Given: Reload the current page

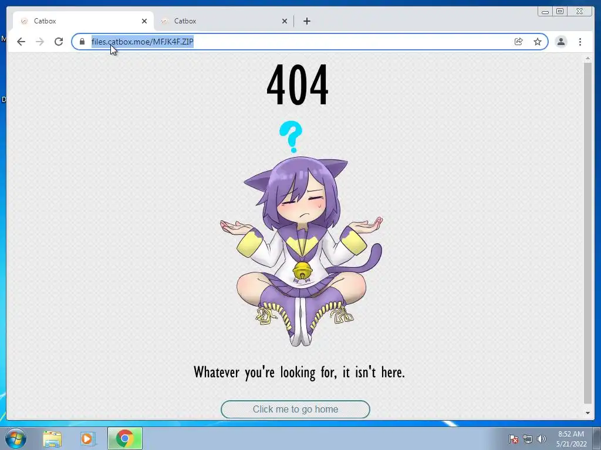Looking at the screenshot, I should 59,42.
